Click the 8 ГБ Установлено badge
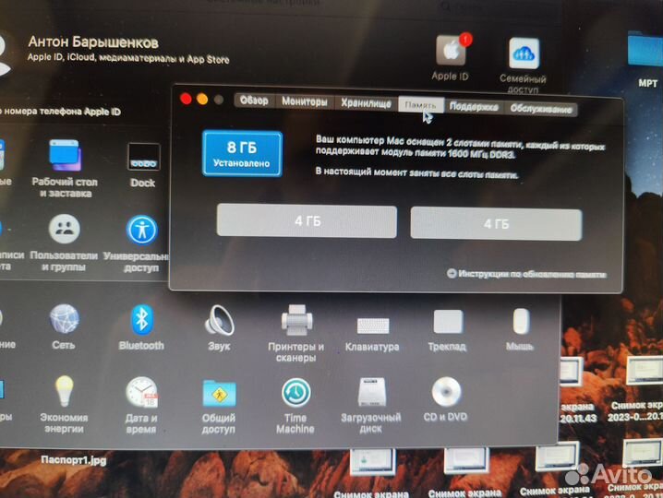The image size is (663, 498). (242, 153)
